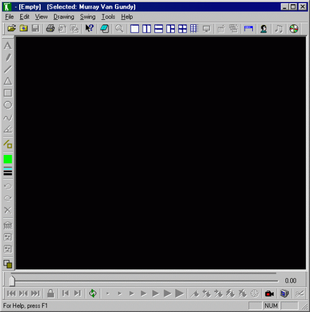Click the time readout 0.00

(x=290, y=281)
